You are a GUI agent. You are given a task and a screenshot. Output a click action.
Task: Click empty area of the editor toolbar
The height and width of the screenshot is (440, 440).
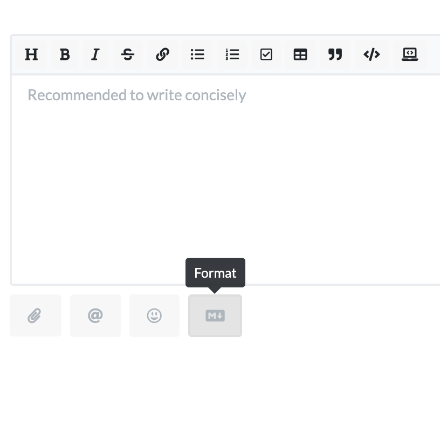tap(434, 54)
